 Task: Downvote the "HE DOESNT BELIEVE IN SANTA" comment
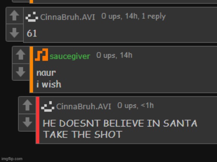tap(27, 122)
